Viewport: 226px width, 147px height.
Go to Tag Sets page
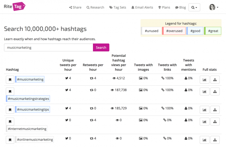coord(118,7)
